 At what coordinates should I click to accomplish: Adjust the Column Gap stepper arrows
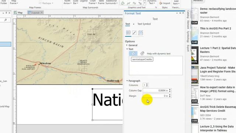pos(170,91)
